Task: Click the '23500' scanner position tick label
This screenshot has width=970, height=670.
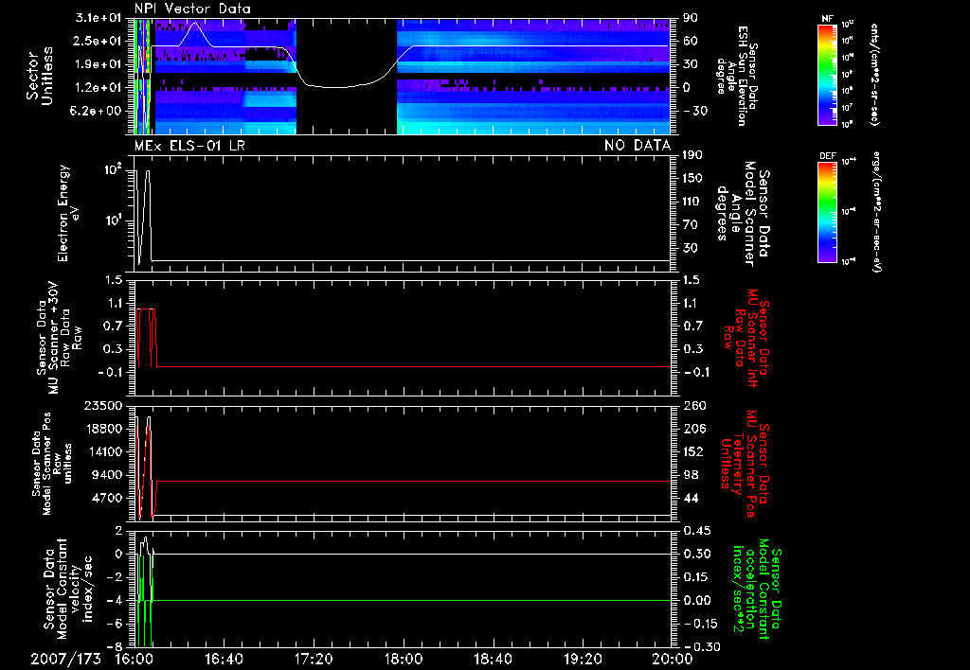Action: [x=104, y=405]
